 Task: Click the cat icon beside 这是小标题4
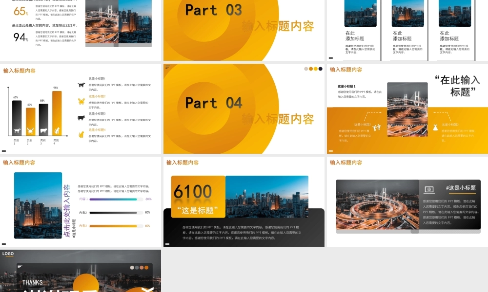click(x=81, y=134)
